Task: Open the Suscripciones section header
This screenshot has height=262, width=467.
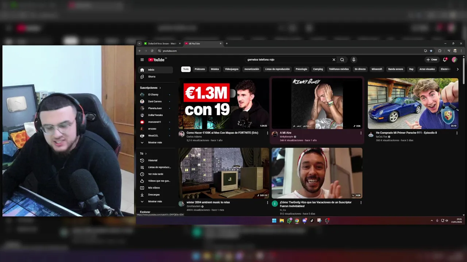Action: tap(150, 88)
